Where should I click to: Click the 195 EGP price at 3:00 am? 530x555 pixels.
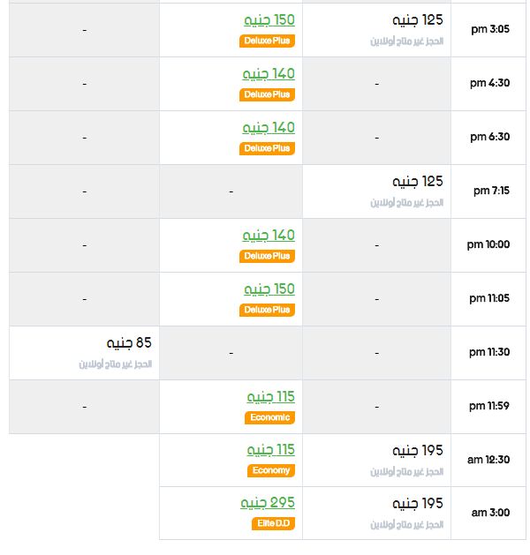click(x=418, y=503)
